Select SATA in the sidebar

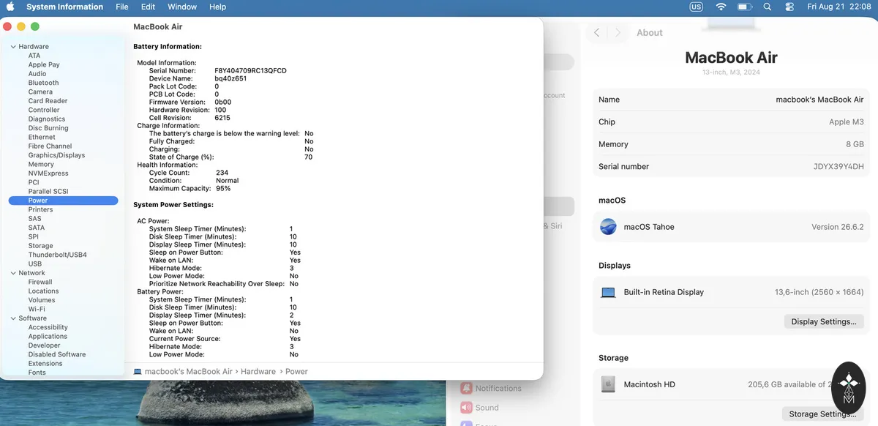37,228
